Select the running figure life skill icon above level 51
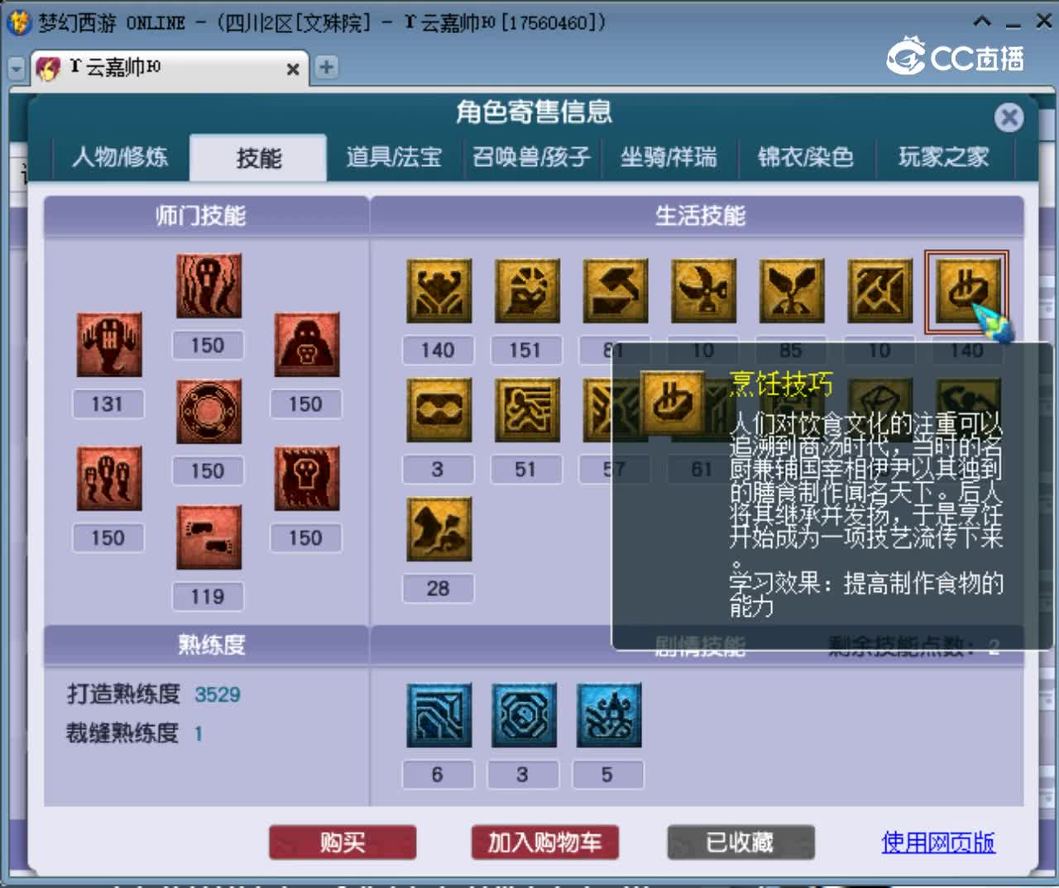The width and height of the screenshot is (1059, 888). (x=527, y=409)
